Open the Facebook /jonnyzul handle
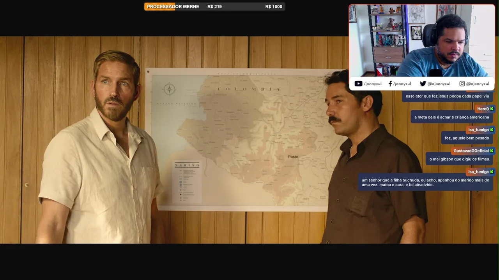This screenshot has height=280, width=499. (x=402, y=84)
